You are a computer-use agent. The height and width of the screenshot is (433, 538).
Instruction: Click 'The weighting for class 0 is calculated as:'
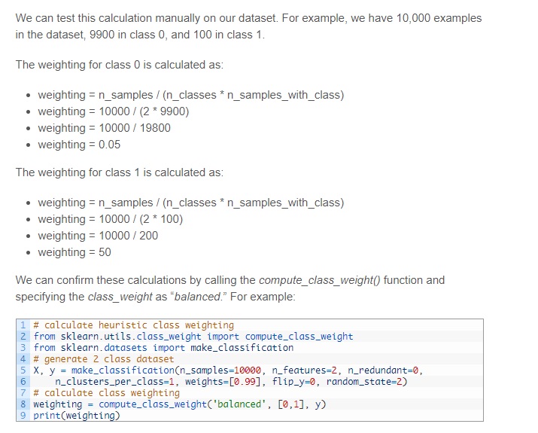[x=120, y=65]
